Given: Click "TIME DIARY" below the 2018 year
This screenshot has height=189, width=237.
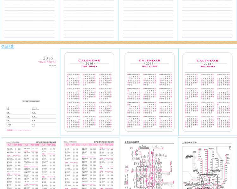Looking at the screenshot, I should click(207, 66).
